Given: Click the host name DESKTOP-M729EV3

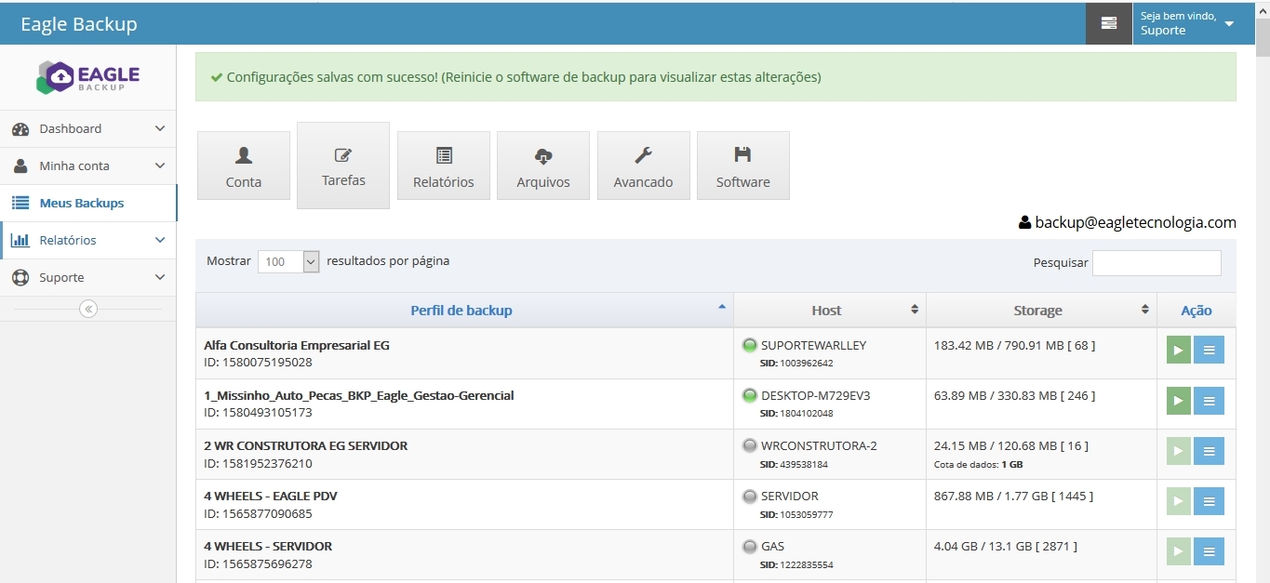Looking at the screenshot, I should 816,395.
